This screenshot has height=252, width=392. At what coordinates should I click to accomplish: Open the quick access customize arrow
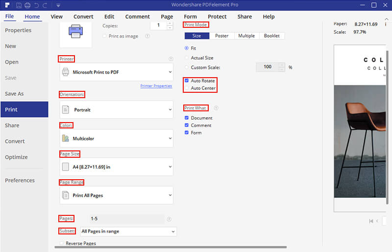coord(58,5)
